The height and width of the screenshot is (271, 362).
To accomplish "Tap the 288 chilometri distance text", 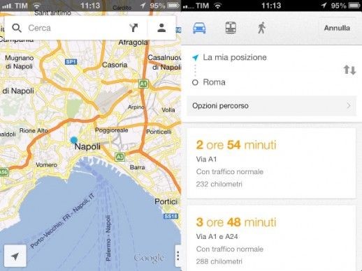I will [x=219, y=261].
